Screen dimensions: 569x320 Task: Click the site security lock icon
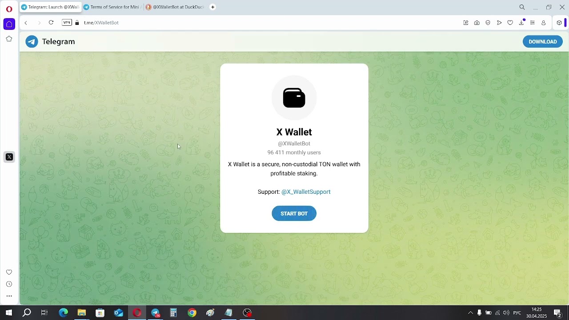click(x=77, y=23)
